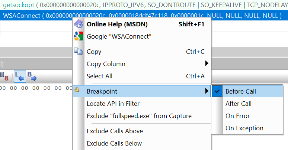The height and width of the screenshot is (150, 288).
Task: Expand the Copy Column submenu arrow
Action: pyautogui.click(x=207, y=64)
